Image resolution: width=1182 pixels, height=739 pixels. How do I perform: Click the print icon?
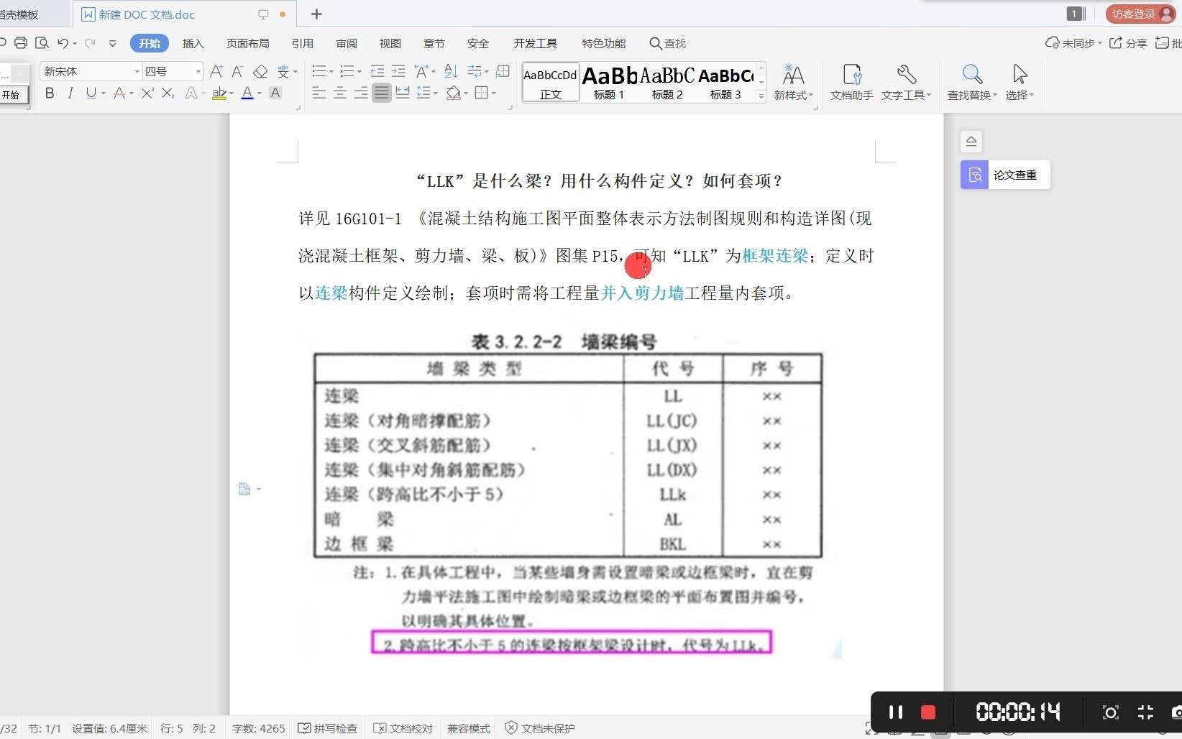(x=21, y=43)
